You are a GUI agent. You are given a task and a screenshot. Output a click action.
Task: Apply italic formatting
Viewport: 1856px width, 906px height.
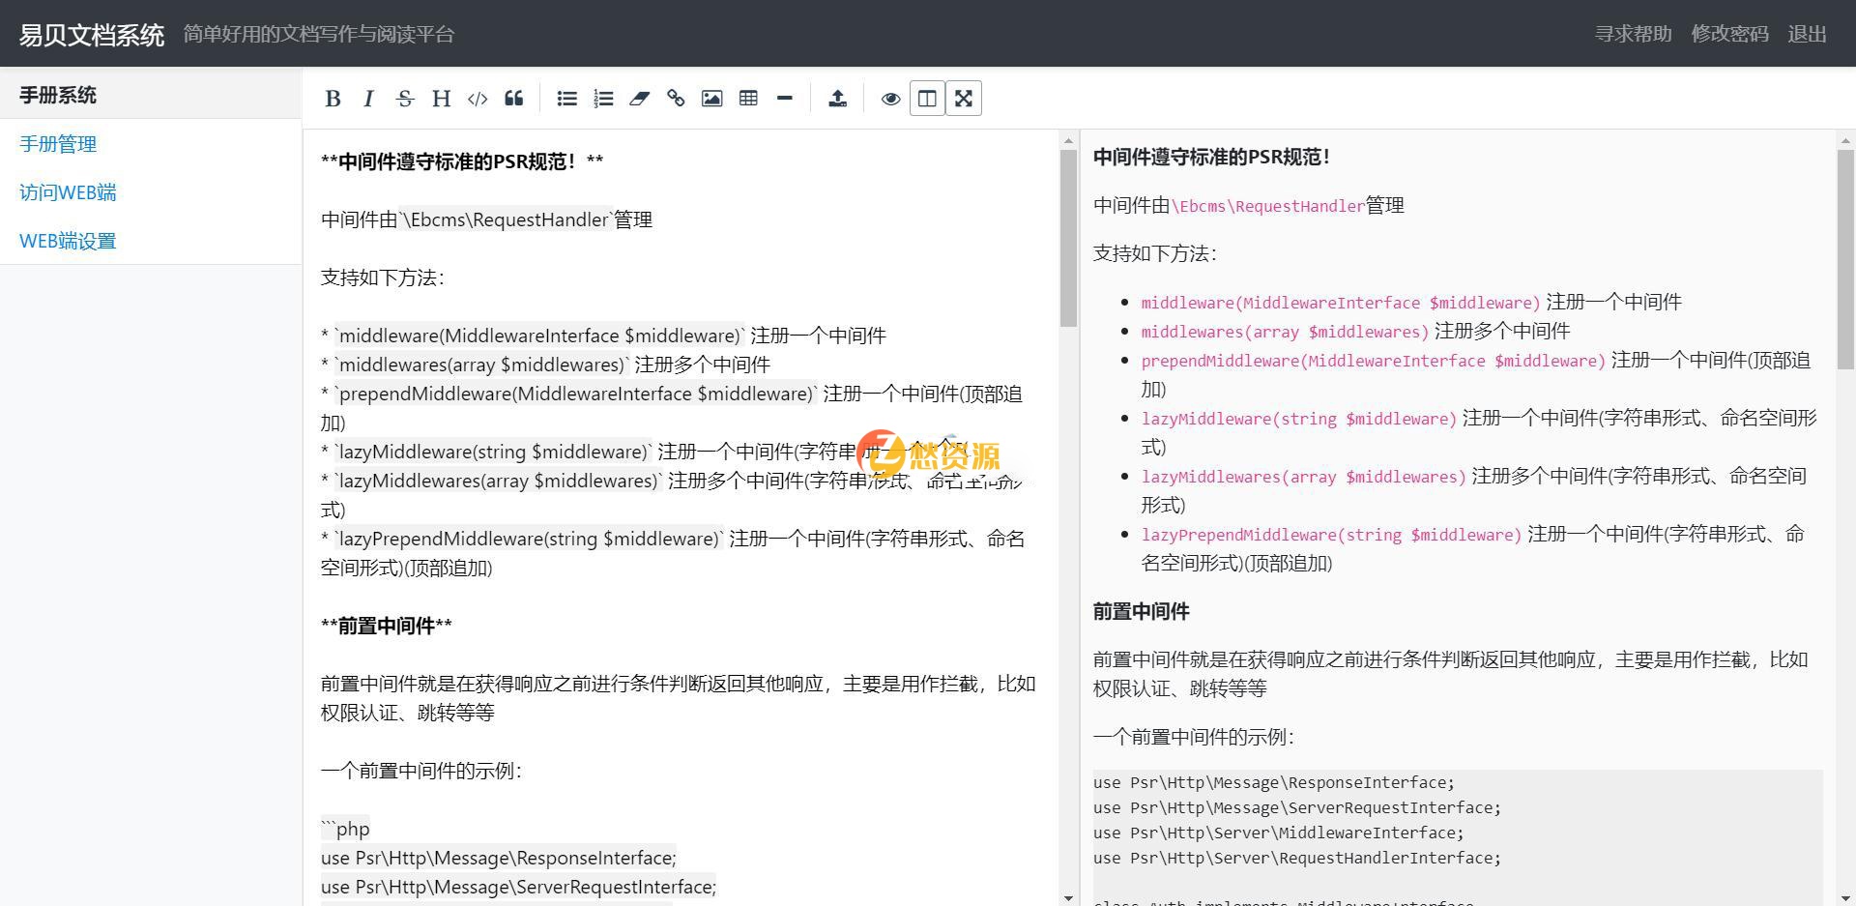(x=368, y=98)
